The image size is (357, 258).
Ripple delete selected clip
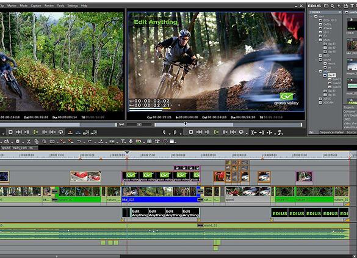(x=70, y=142)
